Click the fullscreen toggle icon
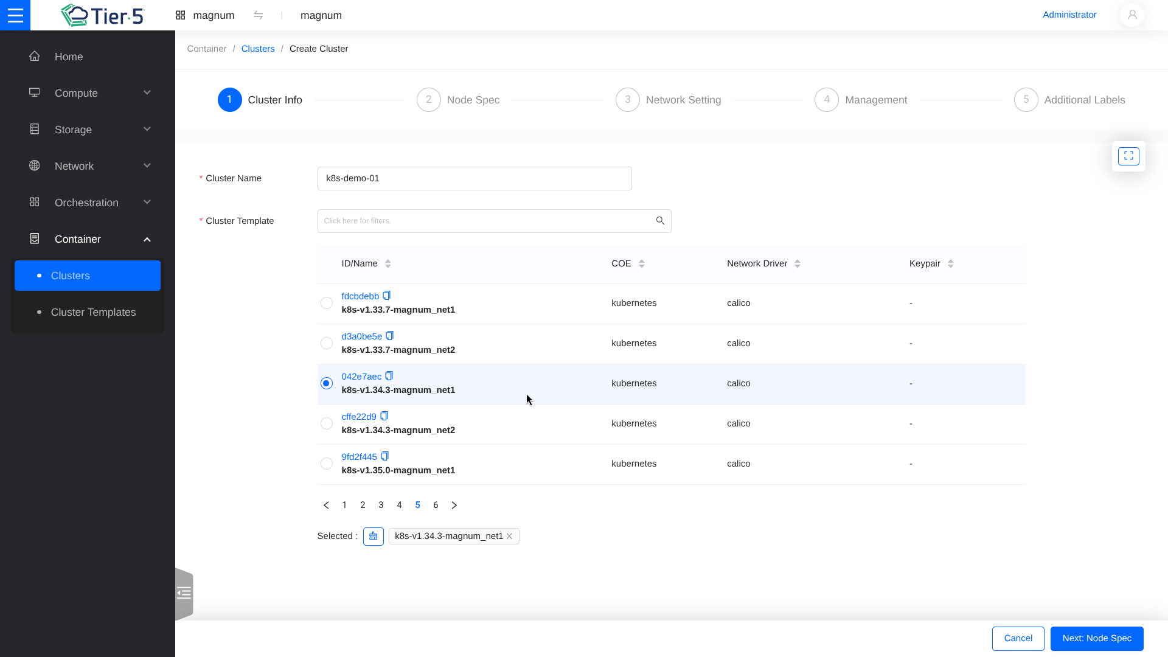The width and height of the screenshot is (1168, 657). [1128, 156]
